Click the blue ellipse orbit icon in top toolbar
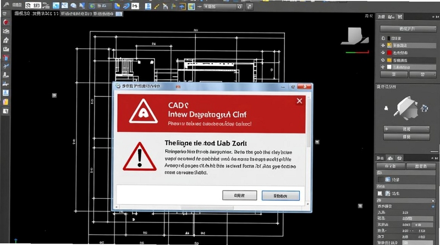 point(127,5)
